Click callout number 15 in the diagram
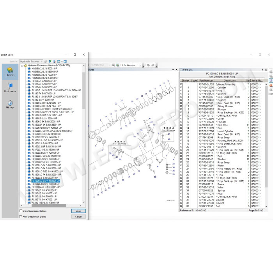 (x=135, y=121)
